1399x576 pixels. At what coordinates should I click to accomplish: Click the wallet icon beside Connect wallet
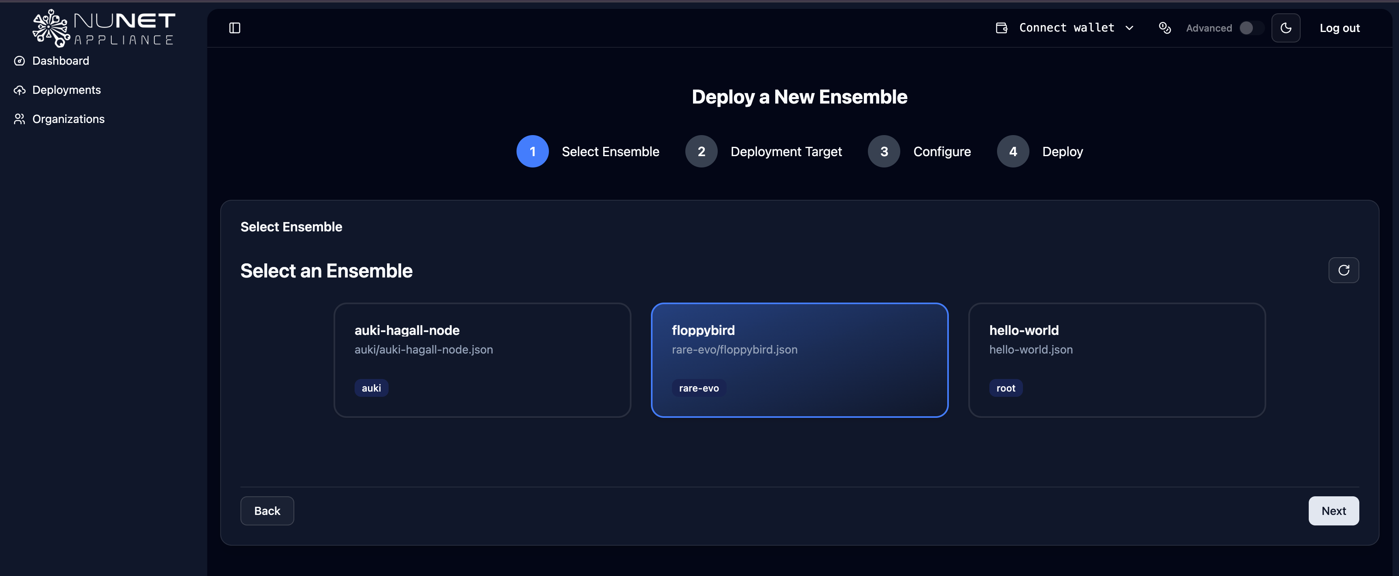pyautogui.click(x=1001, y=27)
